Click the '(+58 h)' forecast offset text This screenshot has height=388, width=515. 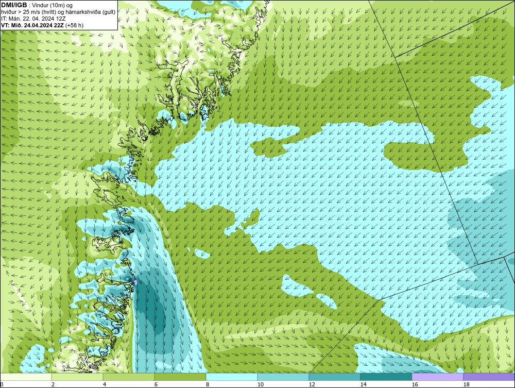pos(75,25)
